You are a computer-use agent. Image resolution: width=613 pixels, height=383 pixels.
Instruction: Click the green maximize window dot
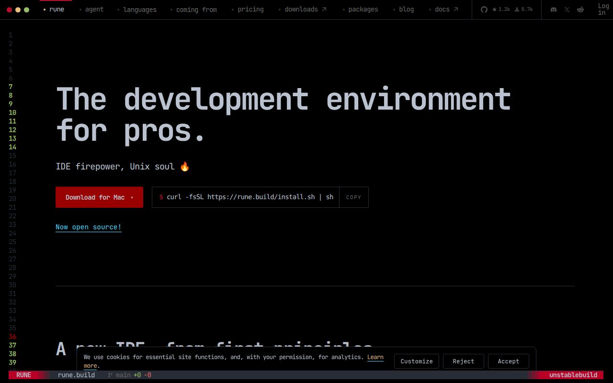click(x=26, y=10)
